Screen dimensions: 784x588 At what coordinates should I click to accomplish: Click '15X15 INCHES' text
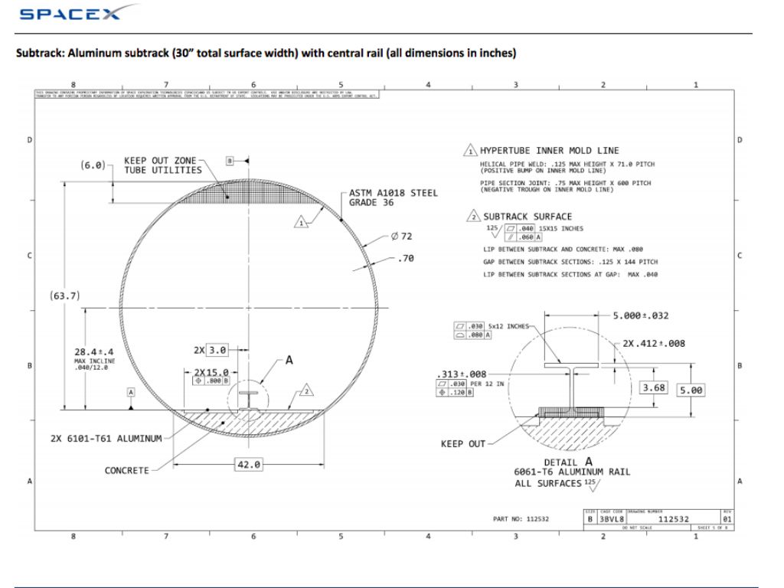click(561, 228)
